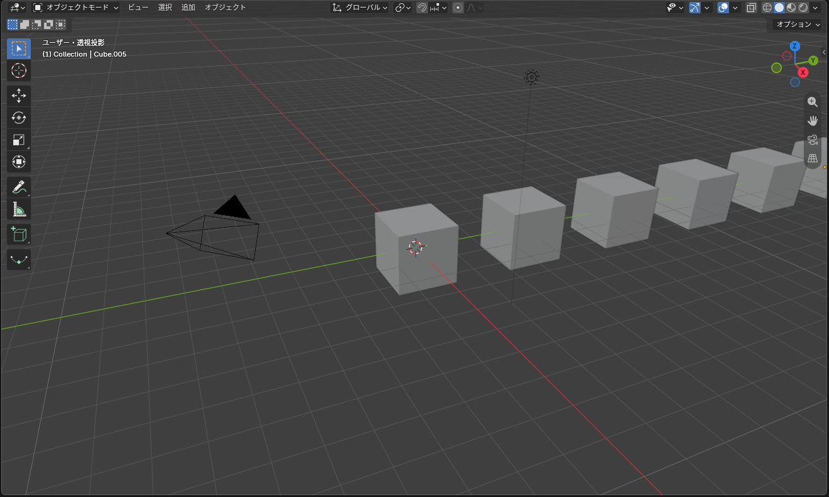Screen dimensions: 829x497
Task: Toggle proportional editing circle icon
Action: pos(458,8)
